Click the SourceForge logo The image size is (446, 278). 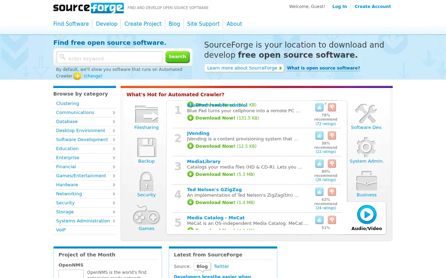[89, 8]
